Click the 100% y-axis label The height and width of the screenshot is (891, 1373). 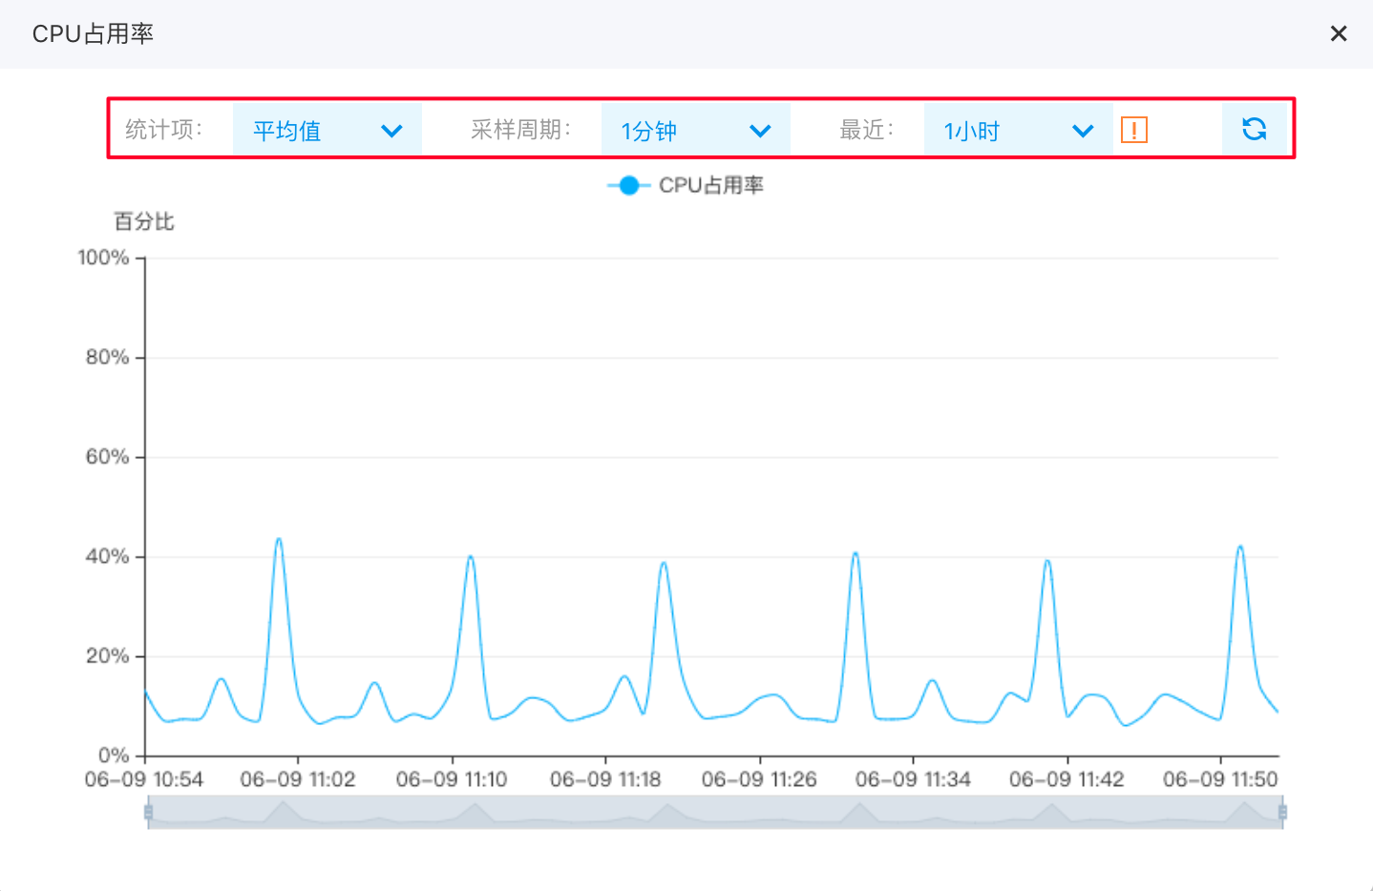(103, 258)
